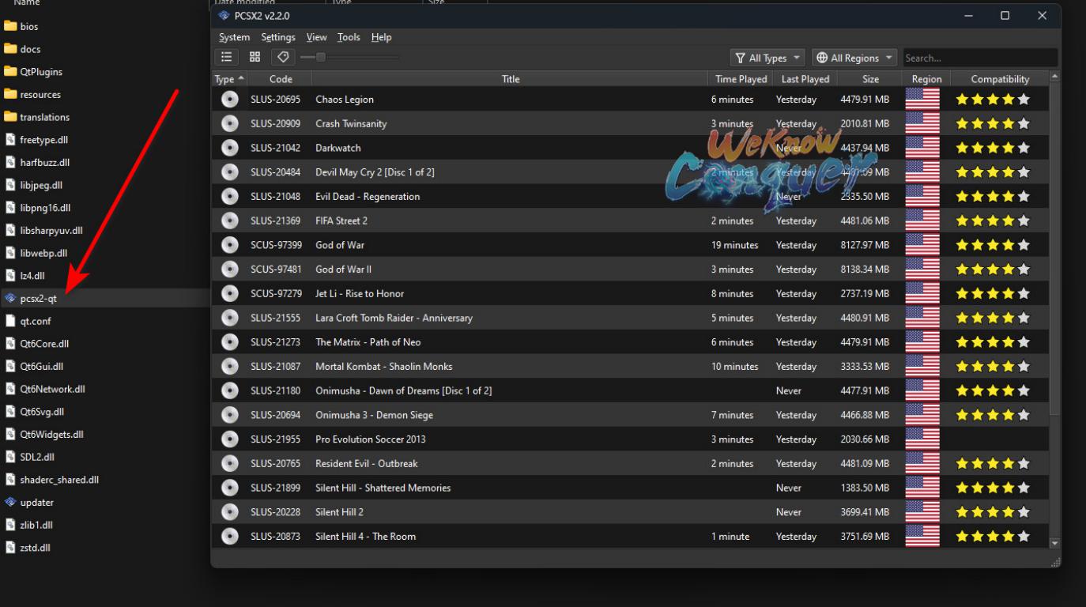Select Evil Dead - Regeneration title
The width and height of the screenshot is (1086, 607).
368,197
